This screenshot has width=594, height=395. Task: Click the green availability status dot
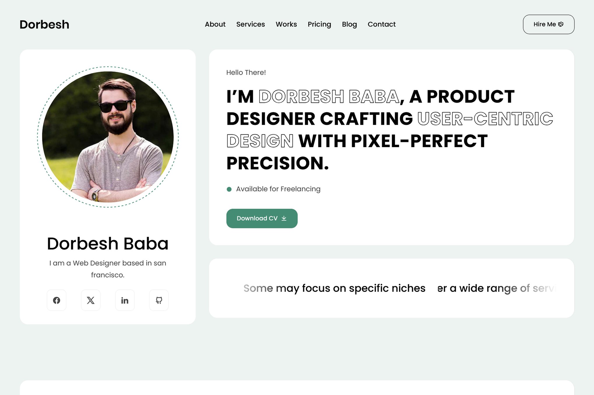point(229,189)
